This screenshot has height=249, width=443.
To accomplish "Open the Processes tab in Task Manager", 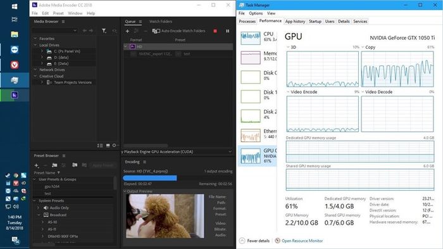I will [x=247, y=22].
